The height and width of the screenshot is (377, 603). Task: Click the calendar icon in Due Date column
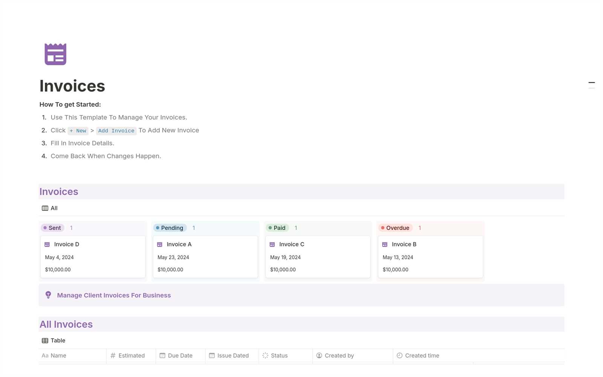[x=162, y=355]
